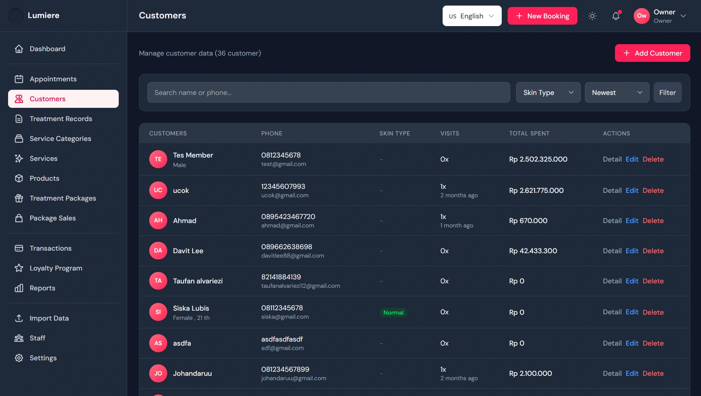Open Import Data menu item
Screen dimensions: 701x396
[x=63, y=318]
